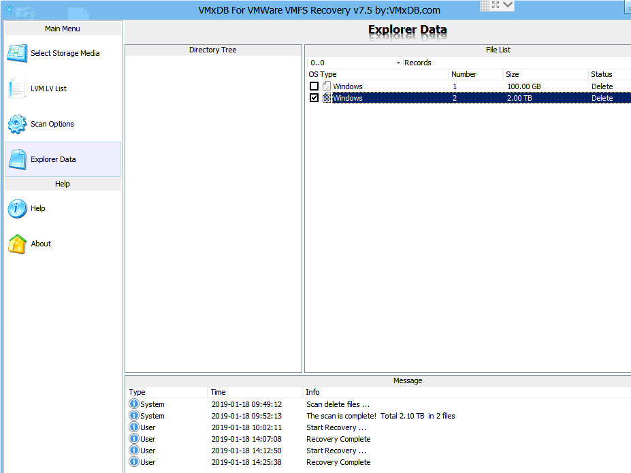Open the About menu entry
Image resolution: width=631 pixels, height=473 pixels.
click(x=63, y=244)
